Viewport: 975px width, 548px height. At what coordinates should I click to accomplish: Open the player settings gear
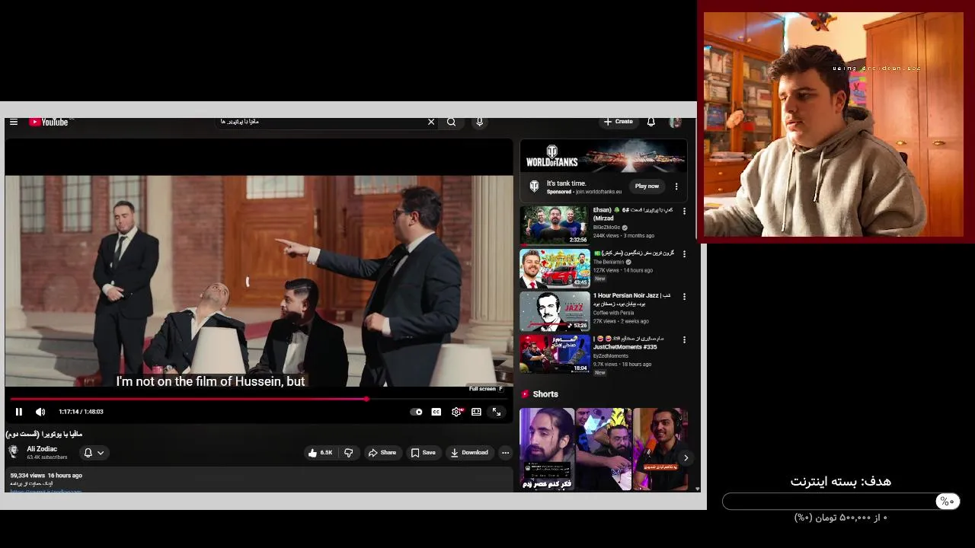(456, 412)
